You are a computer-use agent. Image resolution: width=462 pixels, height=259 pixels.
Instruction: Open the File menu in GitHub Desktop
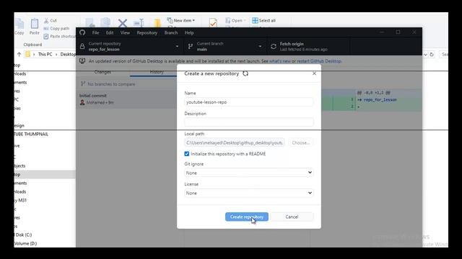coord(95,32)
